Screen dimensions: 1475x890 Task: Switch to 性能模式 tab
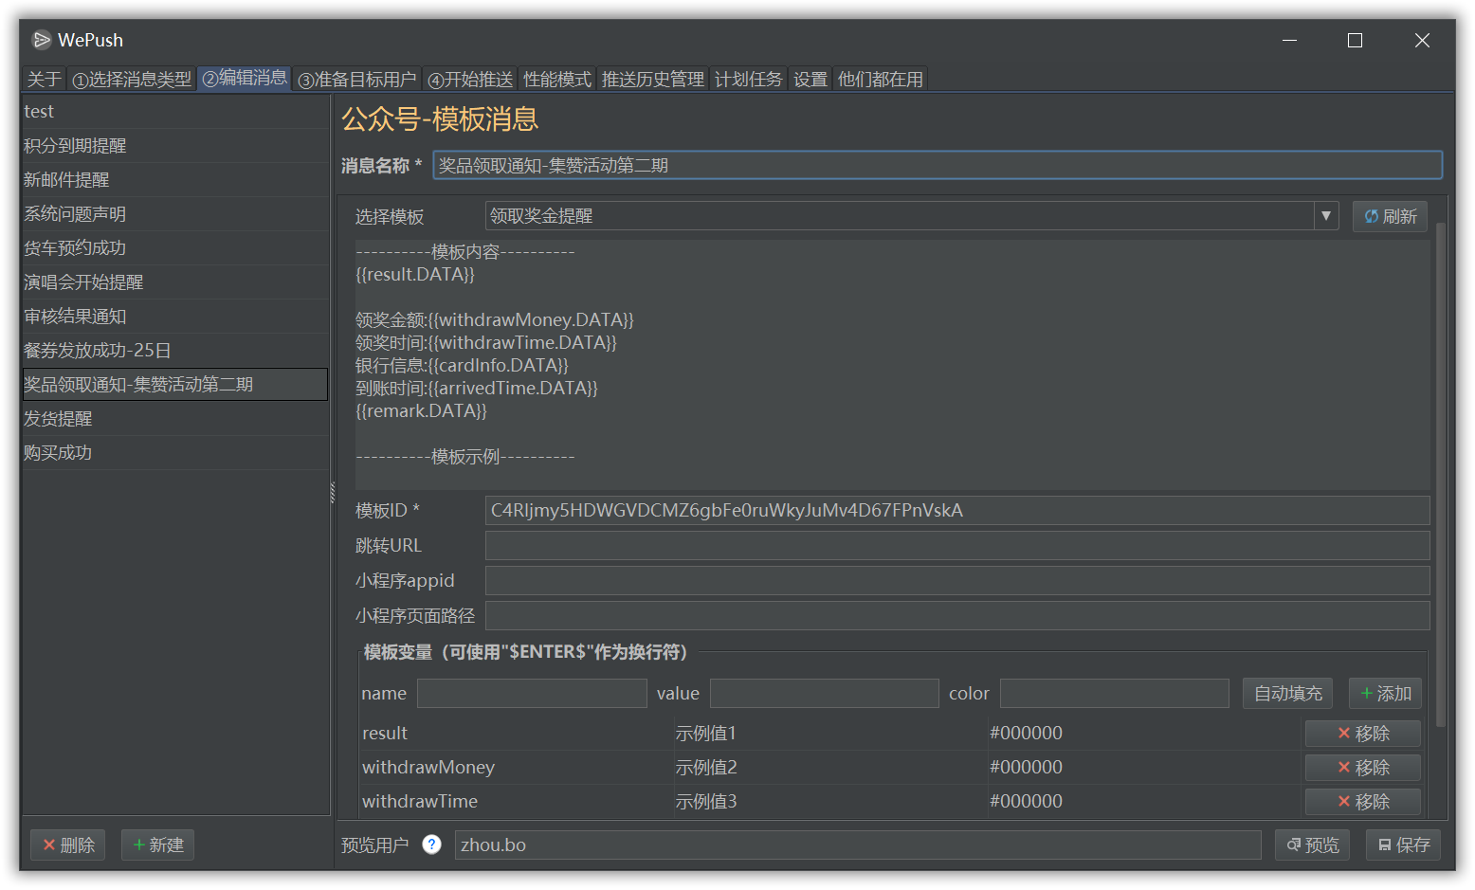pyautogui.click(x=557, y=80)
